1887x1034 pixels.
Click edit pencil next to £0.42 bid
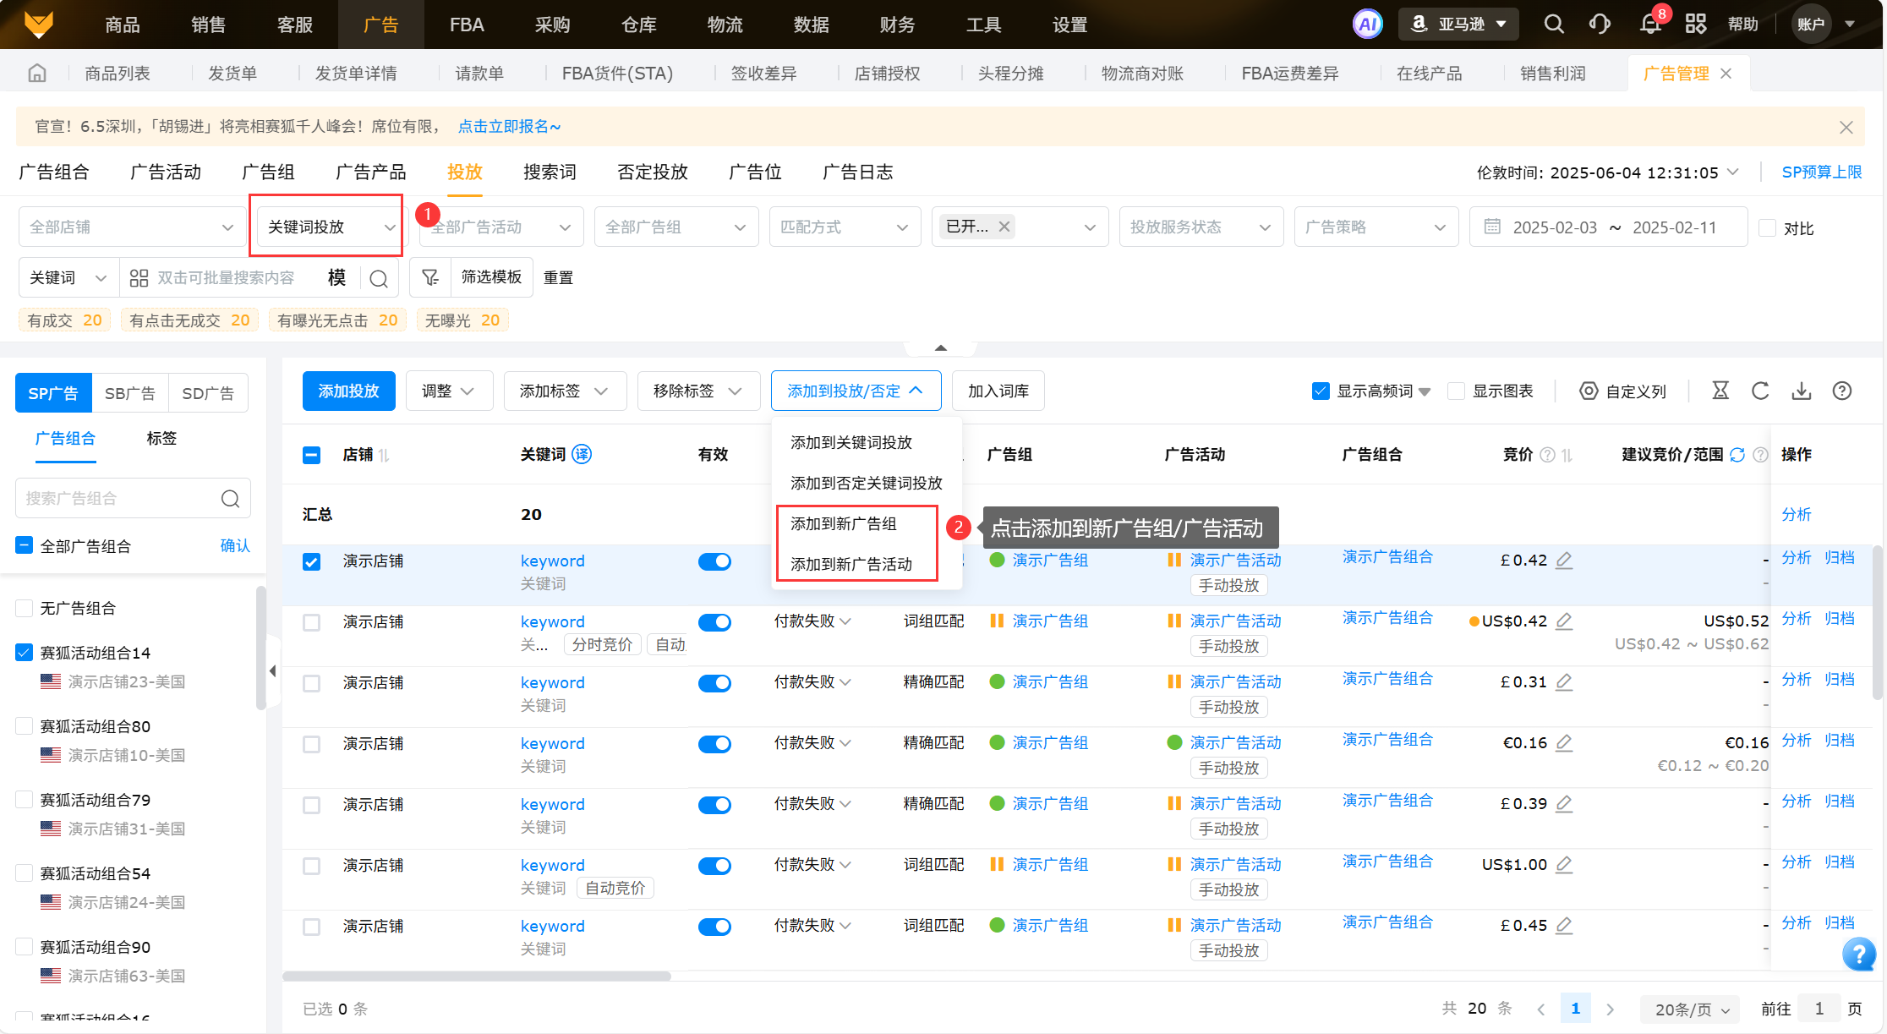tap(1564, 560)
